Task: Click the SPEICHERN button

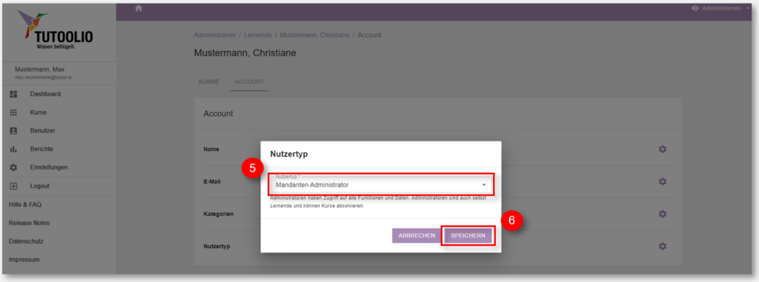Action: click(x=468, y=235)
